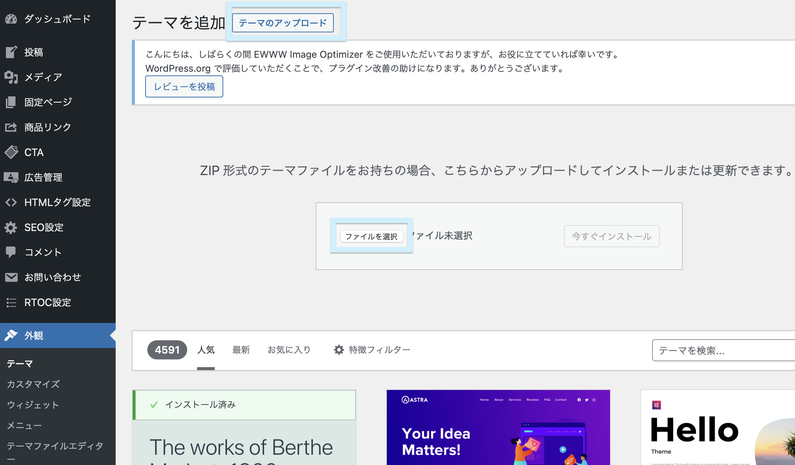Open カスタマイズ under 外観
Viewport: 795px width, 465px height.
point(33,384)
